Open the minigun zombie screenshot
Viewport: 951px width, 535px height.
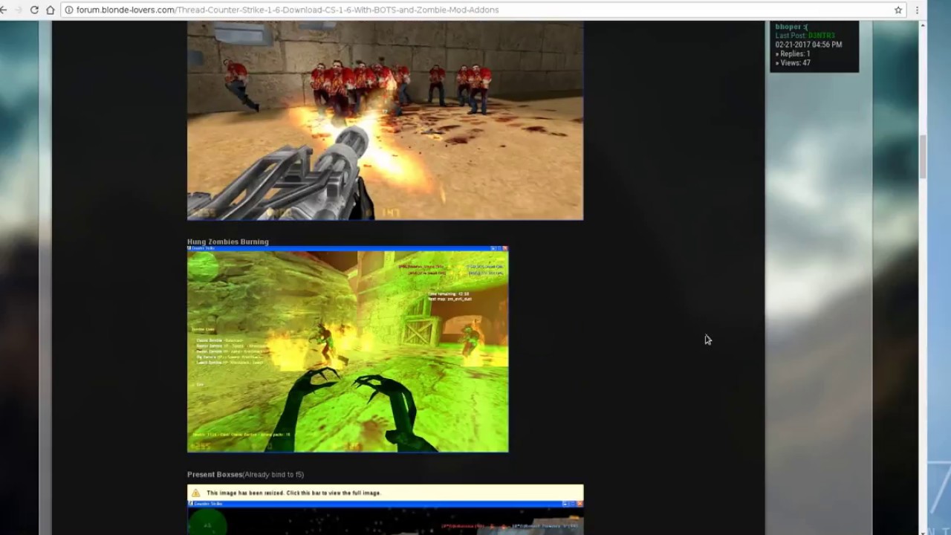(x=385, y=120)
